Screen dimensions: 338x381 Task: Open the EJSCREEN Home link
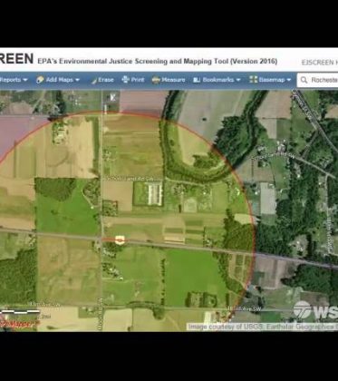[320, 63]
